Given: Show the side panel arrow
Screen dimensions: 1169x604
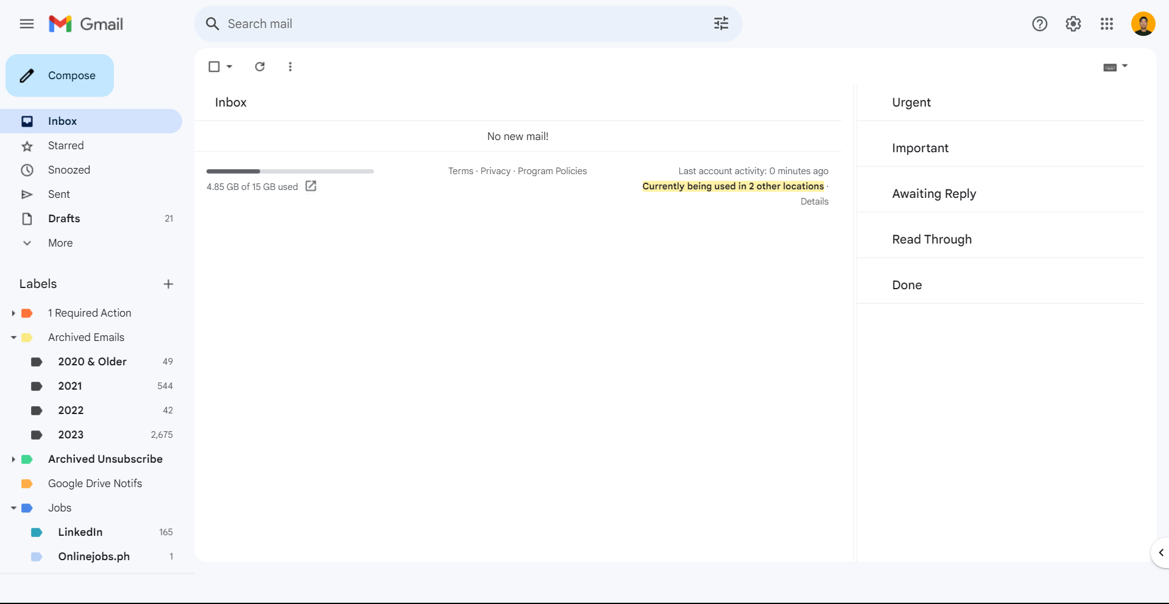Looking at the screenshot, I should pos(1160,553).
